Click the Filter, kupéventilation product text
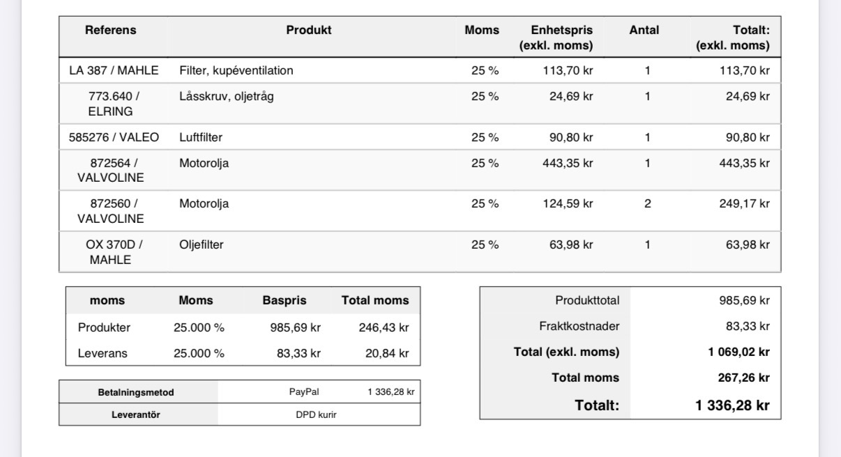The image size is (841, 457). (236, 70)
